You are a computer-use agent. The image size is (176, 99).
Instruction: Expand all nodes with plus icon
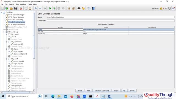tap(35, 8)
